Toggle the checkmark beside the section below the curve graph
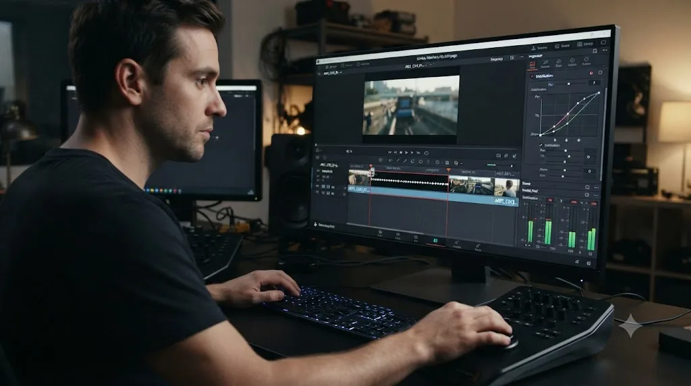This screenshot has width=691, height=386. (x=541, y=145)
